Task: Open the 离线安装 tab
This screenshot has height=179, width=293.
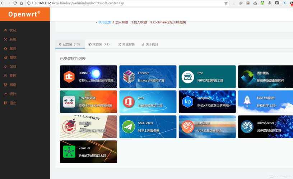Action: point(126,44)
